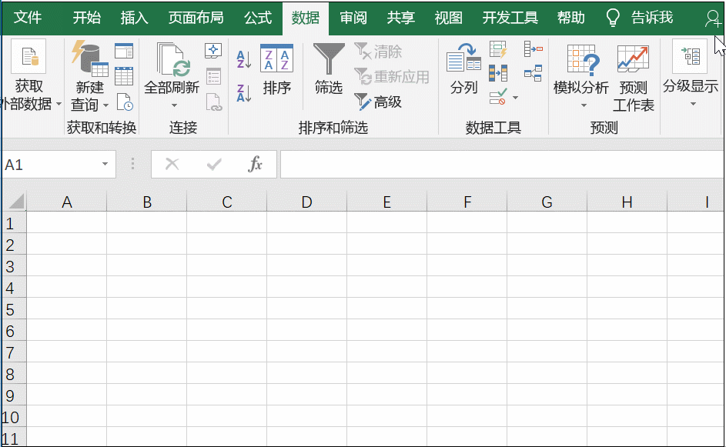Image resolution: width=726 pixels, height=447 pixels.
Task: Click the Insert Function fx button
Action: coord(256,164)
